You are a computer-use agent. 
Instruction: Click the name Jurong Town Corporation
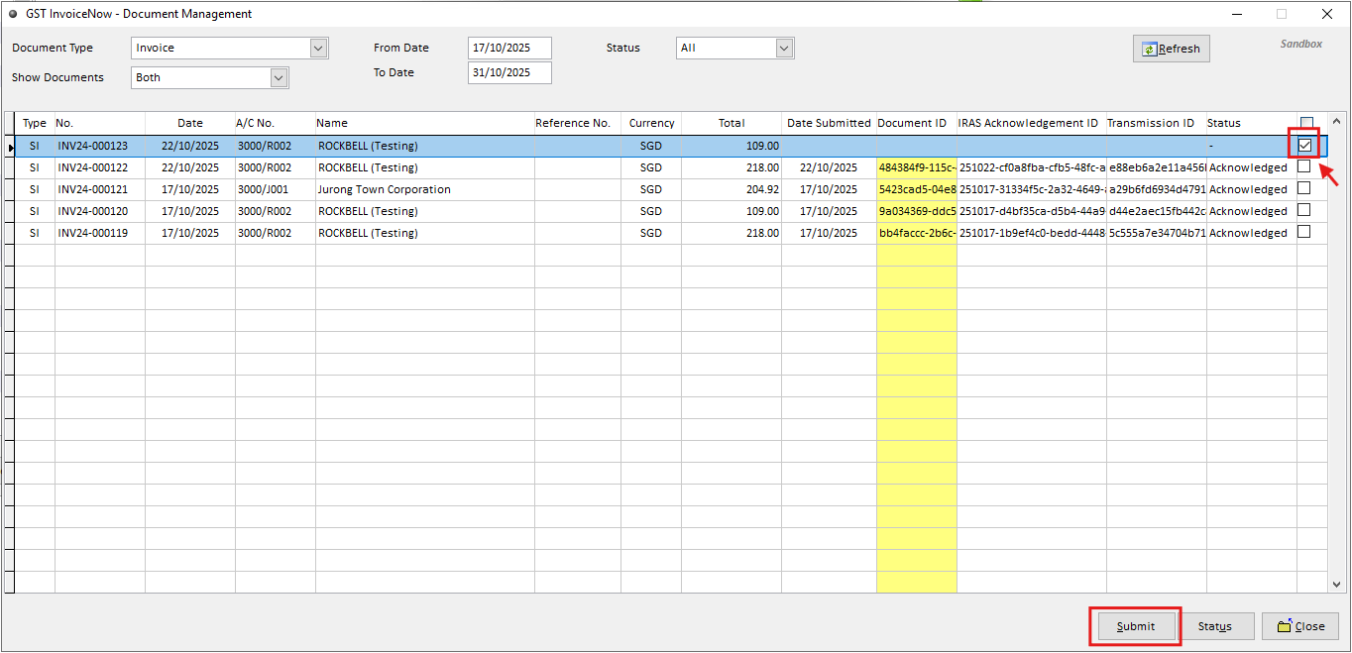(384, 189)
